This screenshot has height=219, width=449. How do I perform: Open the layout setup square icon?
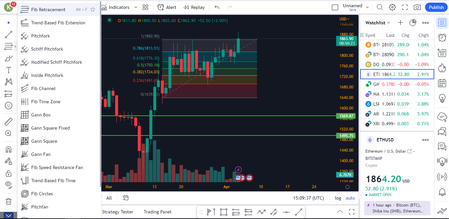tap(335, 7)
